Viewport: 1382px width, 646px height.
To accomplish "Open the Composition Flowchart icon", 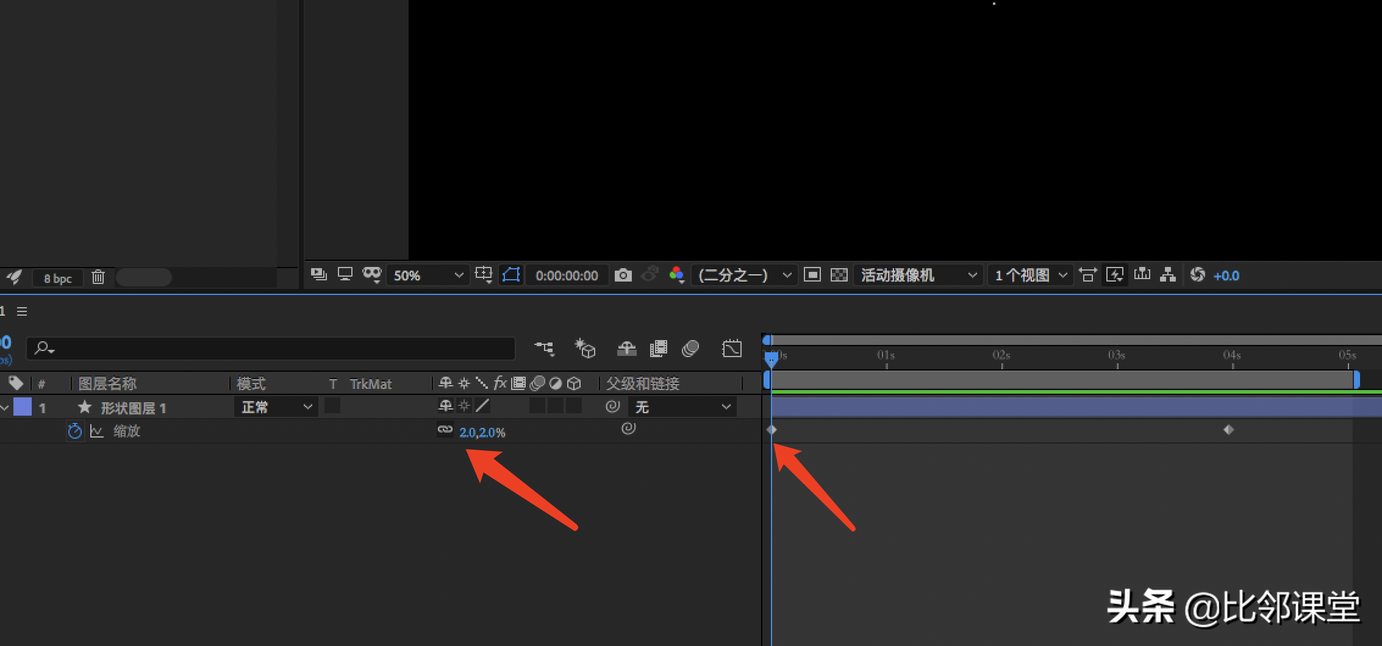I will (x=1168, y=275).
